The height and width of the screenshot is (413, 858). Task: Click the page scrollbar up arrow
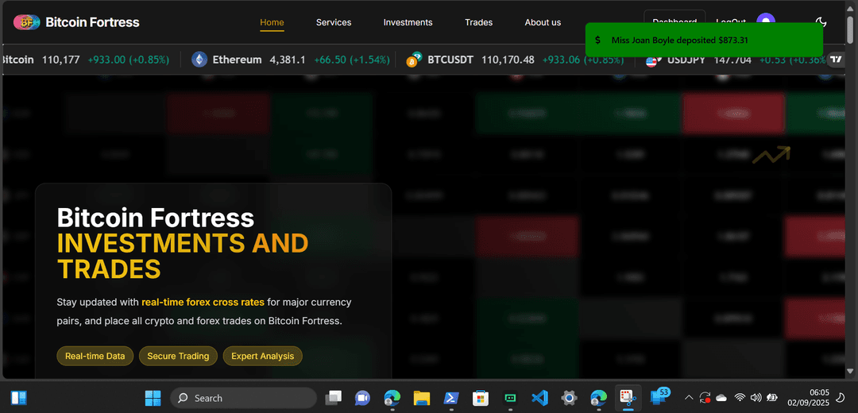(x=851, y=8)
